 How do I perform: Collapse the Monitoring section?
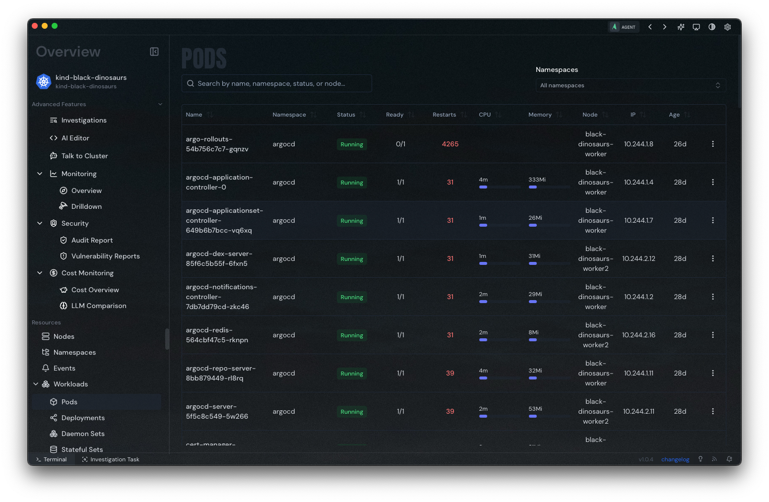(x=40, y=174)
